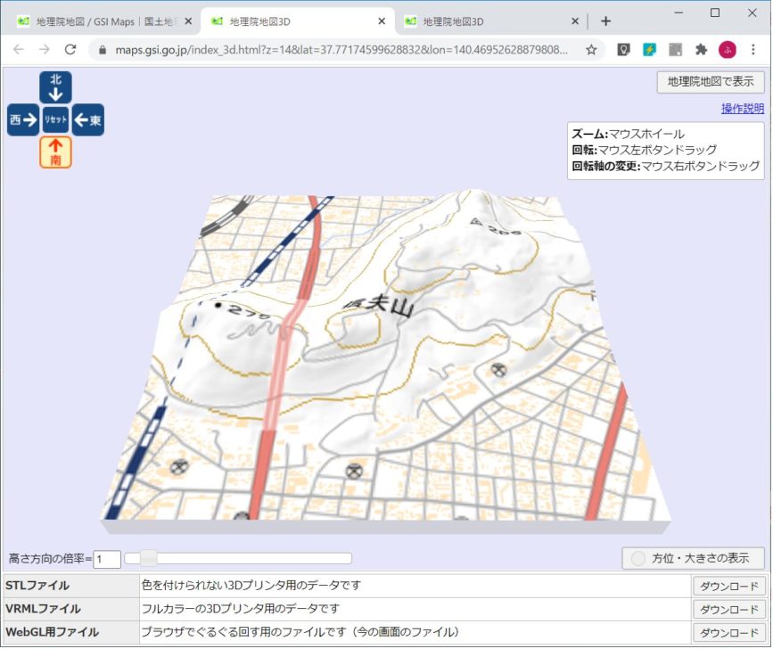Open the 操作説明 help link

coord(743,107)
